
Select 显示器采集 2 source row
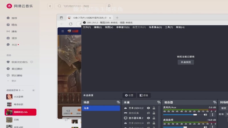(140, 118)
